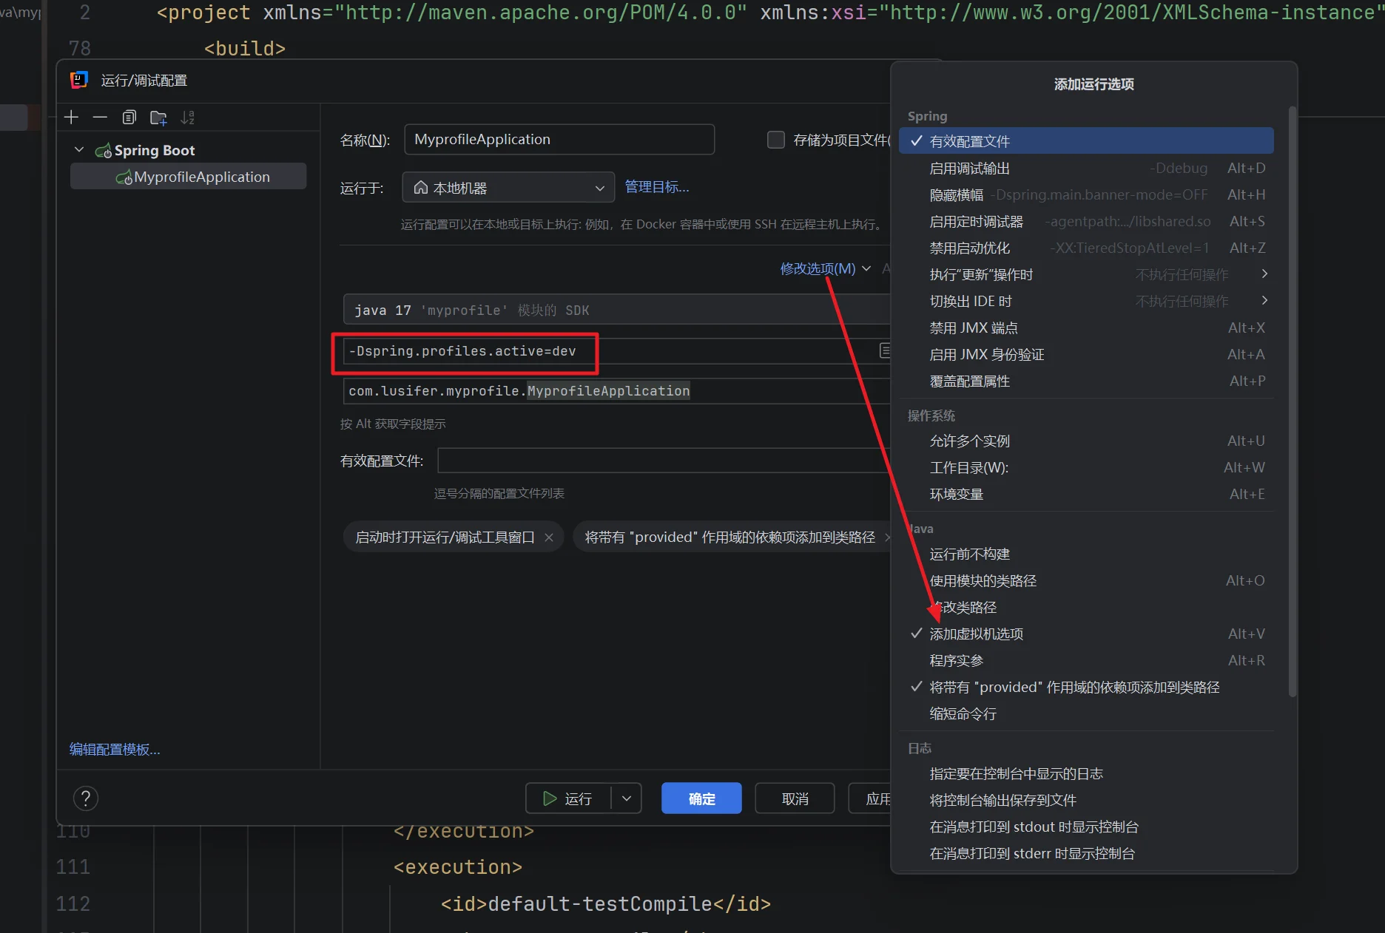Select 缩短命令行 option
The image size is (1385, 933).
coord(1086,713)
